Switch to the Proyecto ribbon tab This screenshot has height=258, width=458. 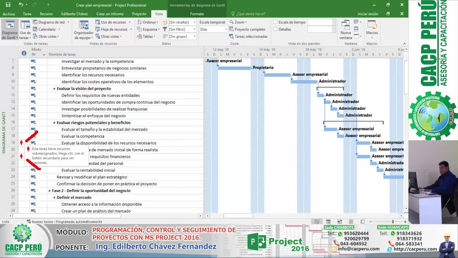click(x=139, y=14)
